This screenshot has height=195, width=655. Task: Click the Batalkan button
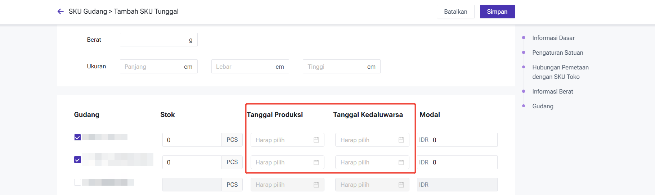456,12
